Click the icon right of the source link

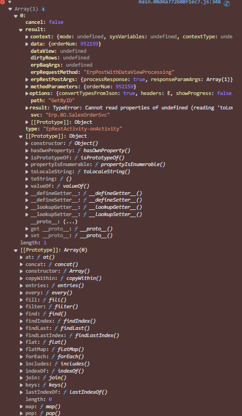(x=226, y=3)
